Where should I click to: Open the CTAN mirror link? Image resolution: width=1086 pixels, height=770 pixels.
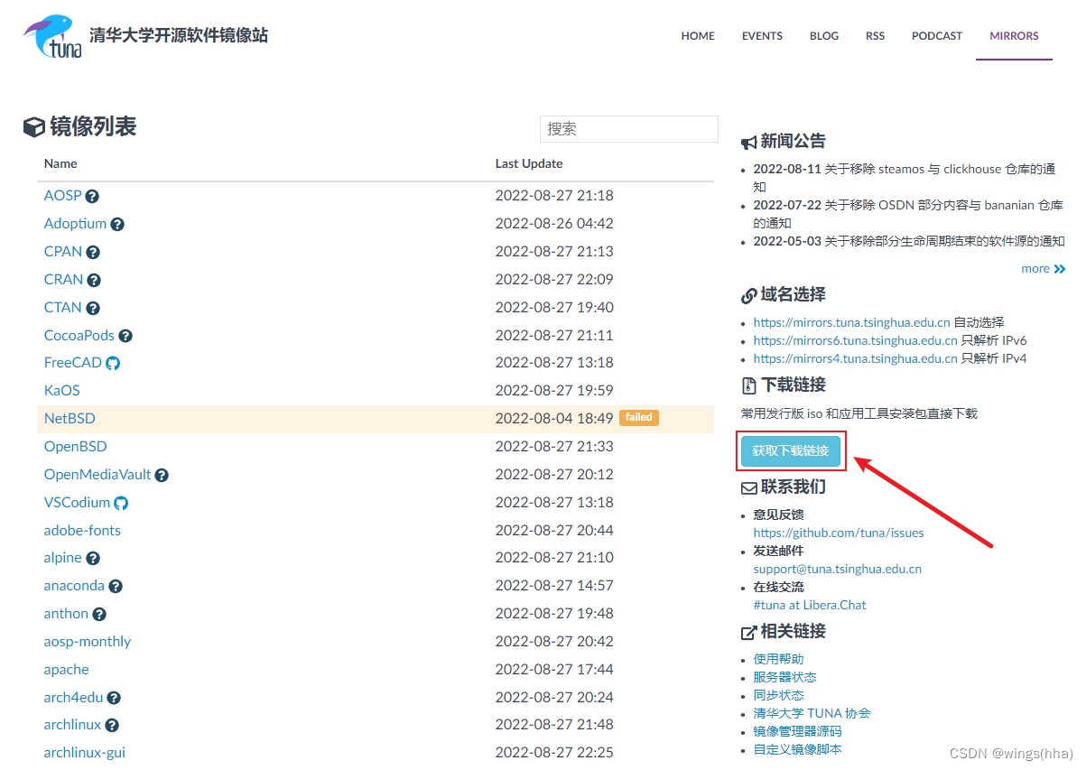(63, 308)
